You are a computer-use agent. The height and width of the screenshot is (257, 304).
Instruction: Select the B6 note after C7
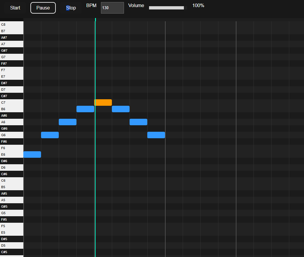click(x=121, y=109)
